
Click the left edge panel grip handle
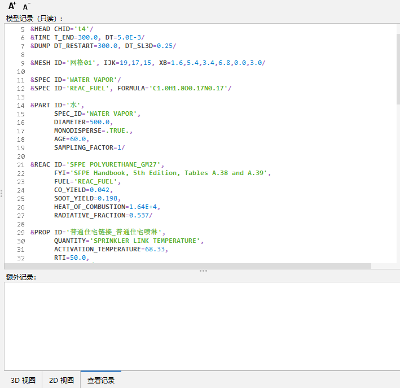(2, 193)
